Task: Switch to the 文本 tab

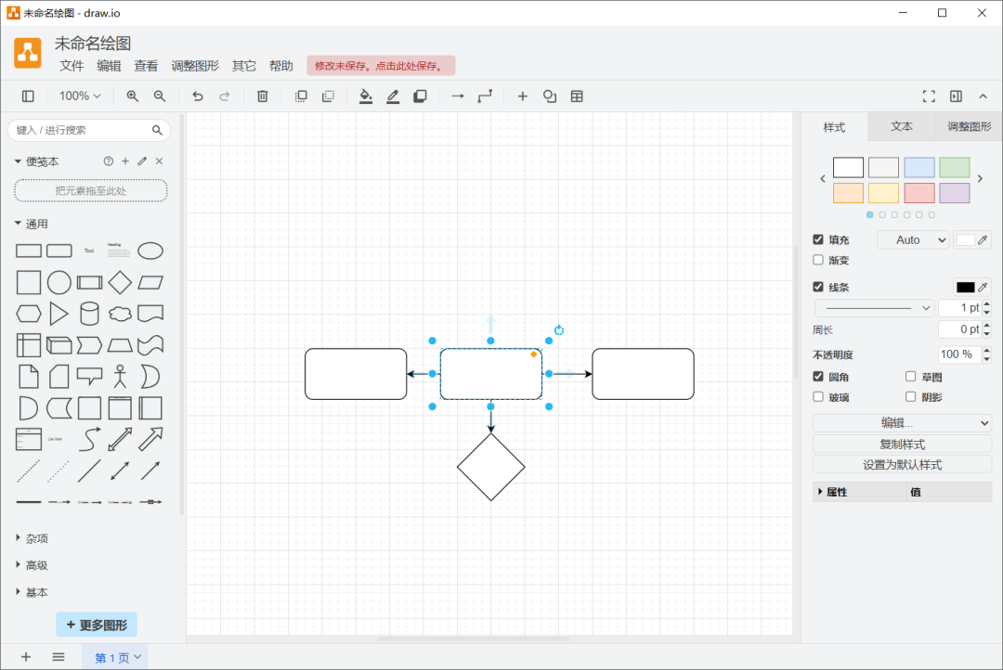Action: point(902,127)
